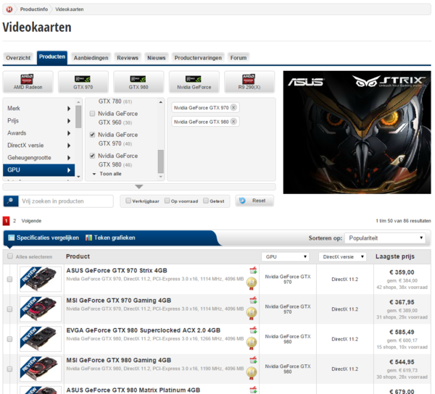
Task: Select the MSI GTX 970 Gaming row checkbox
Action: pyautogui.click(x=9, y=309)
